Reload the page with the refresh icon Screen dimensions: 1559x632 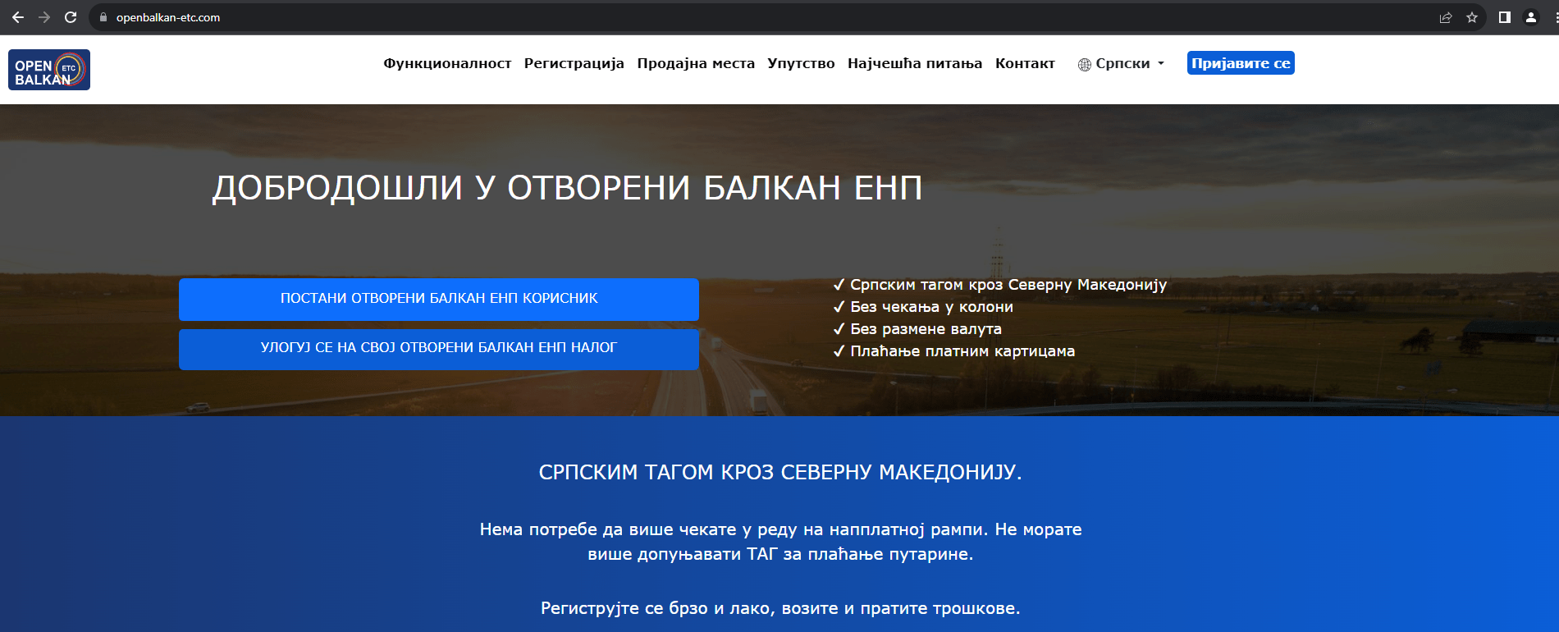pyautogui.click(x=71, y=17)
